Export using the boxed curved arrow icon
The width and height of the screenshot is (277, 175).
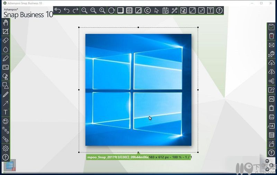(271, 90)
